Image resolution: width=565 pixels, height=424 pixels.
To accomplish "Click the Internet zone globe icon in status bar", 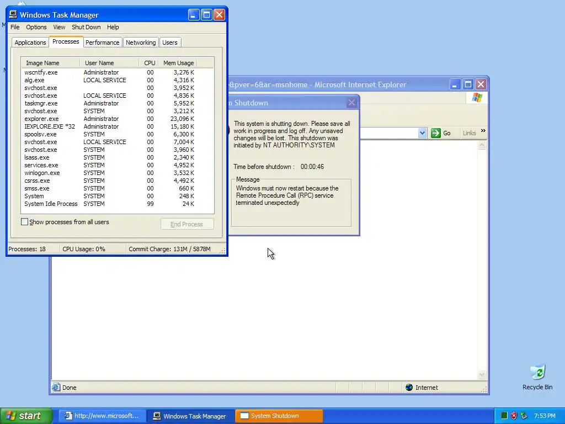I will click(x=409, y=388).
